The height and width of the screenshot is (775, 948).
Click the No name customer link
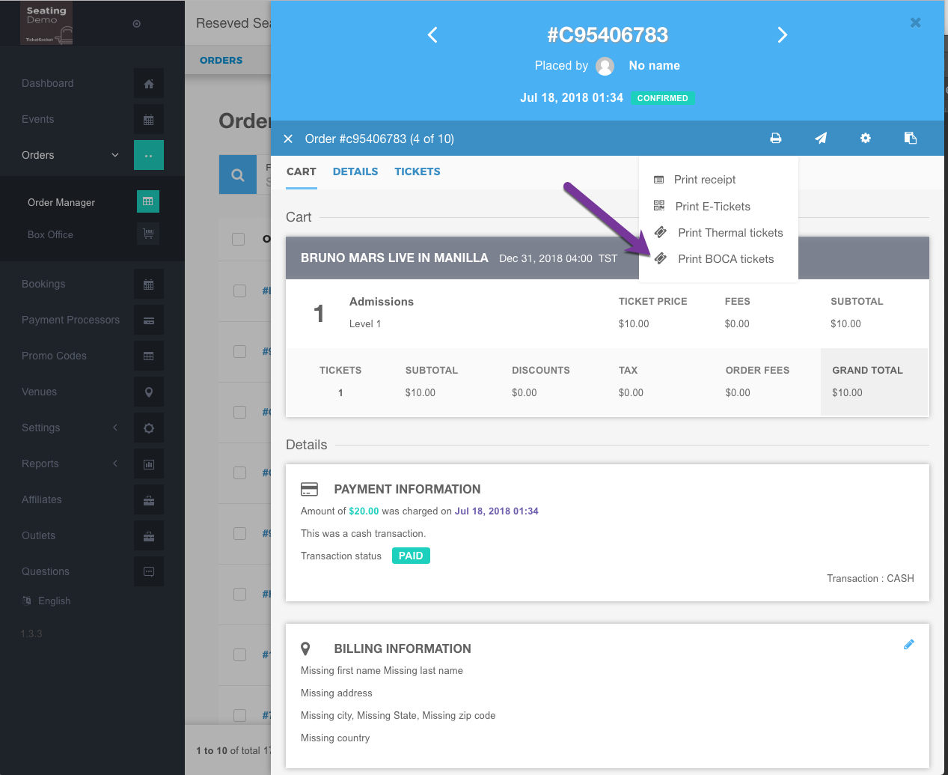click(x=655, y=66)
